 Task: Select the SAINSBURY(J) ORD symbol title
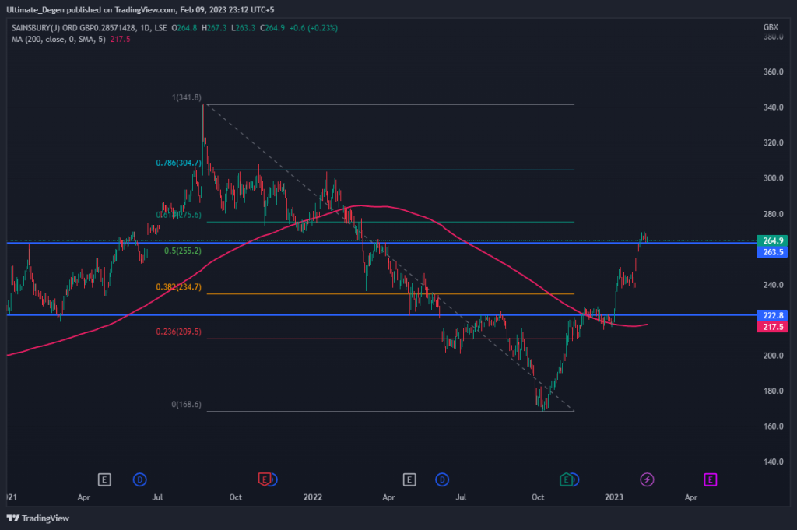(x=74, y=28)
